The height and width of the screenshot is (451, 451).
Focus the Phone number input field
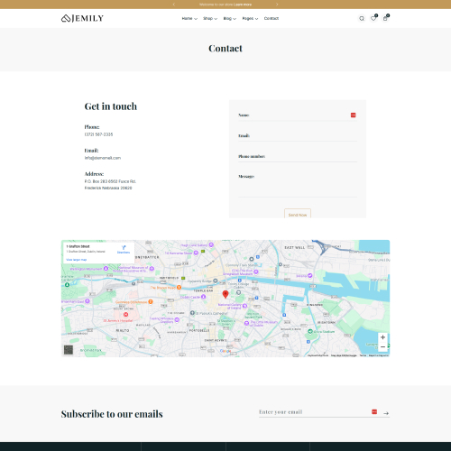pyautogui.click(x=298, y=156)
